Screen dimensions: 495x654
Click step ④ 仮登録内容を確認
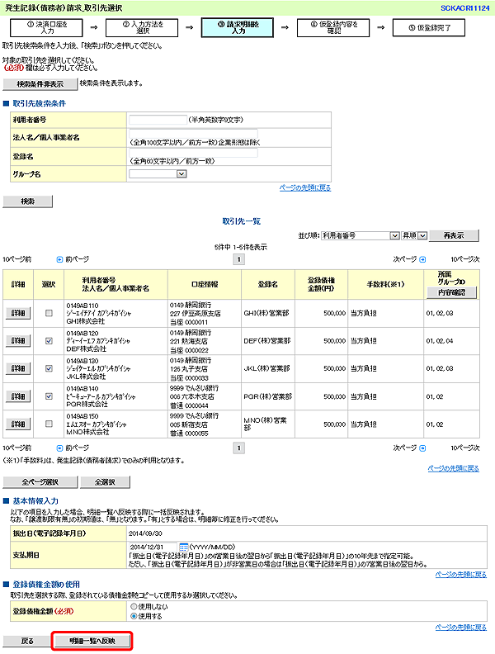point(333,28)
